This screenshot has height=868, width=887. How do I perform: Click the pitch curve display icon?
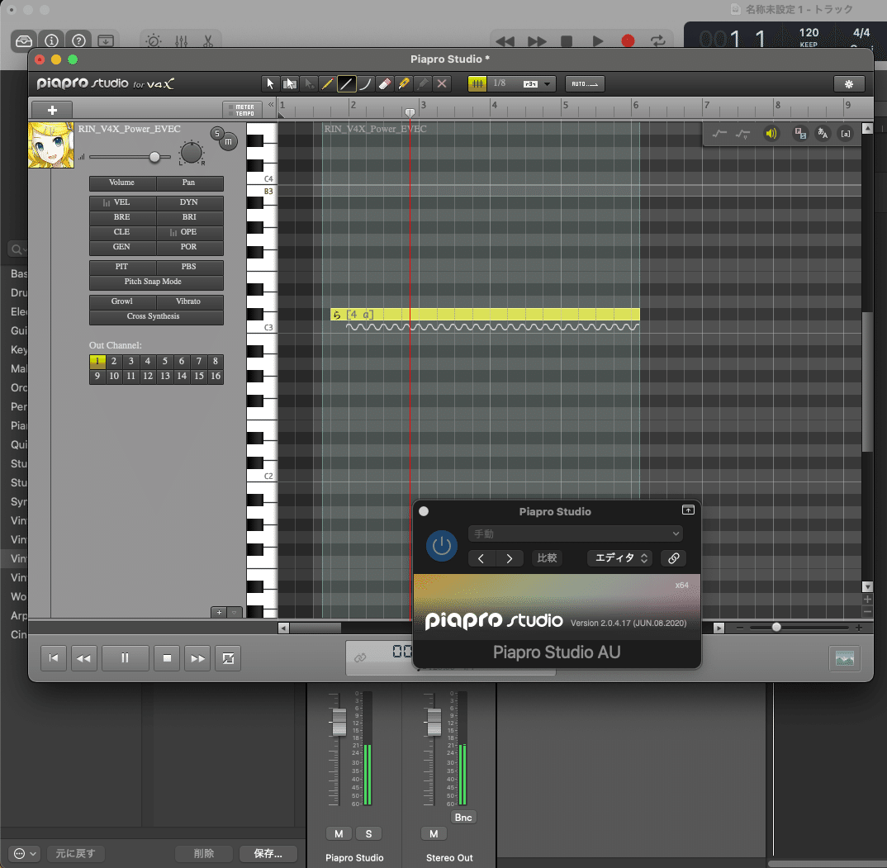point(719,134)
